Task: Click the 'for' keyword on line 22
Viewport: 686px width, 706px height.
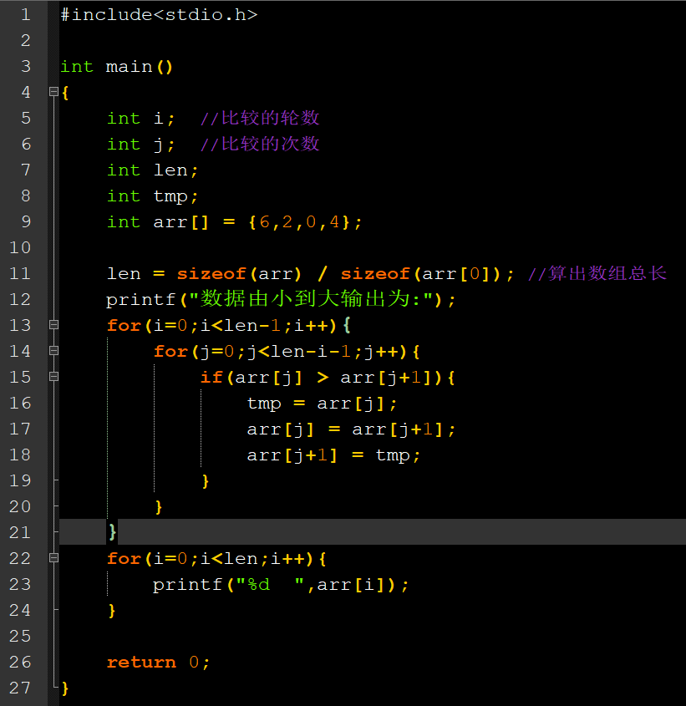Action: coord(124,558)
